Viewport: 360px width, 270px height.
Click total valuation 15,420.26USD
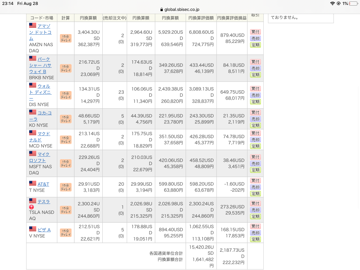(201, 250)
